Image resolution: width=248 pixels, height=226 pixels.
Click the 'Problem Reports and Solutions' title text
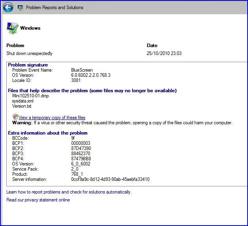pos(55,8)
